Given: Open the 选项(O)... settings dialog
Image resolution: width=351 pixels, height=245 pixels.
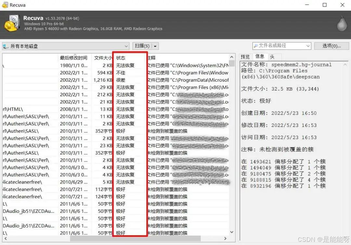Looking at the screenshot, I should 331,46.
